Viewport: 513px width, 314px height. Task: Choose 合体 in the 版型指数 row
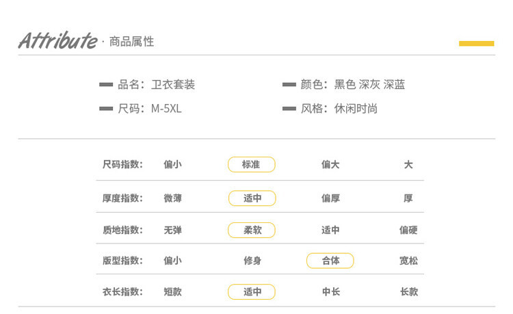330,261
